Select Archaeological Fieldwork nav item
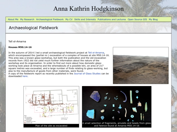177x132 pixels. 50,20
